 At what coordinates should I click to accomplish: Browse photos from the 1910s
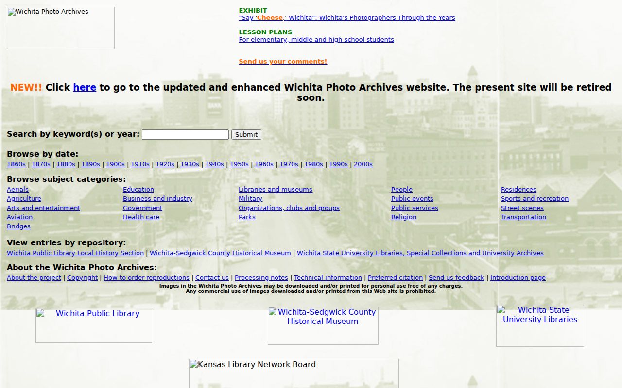(x=140, y=164)
